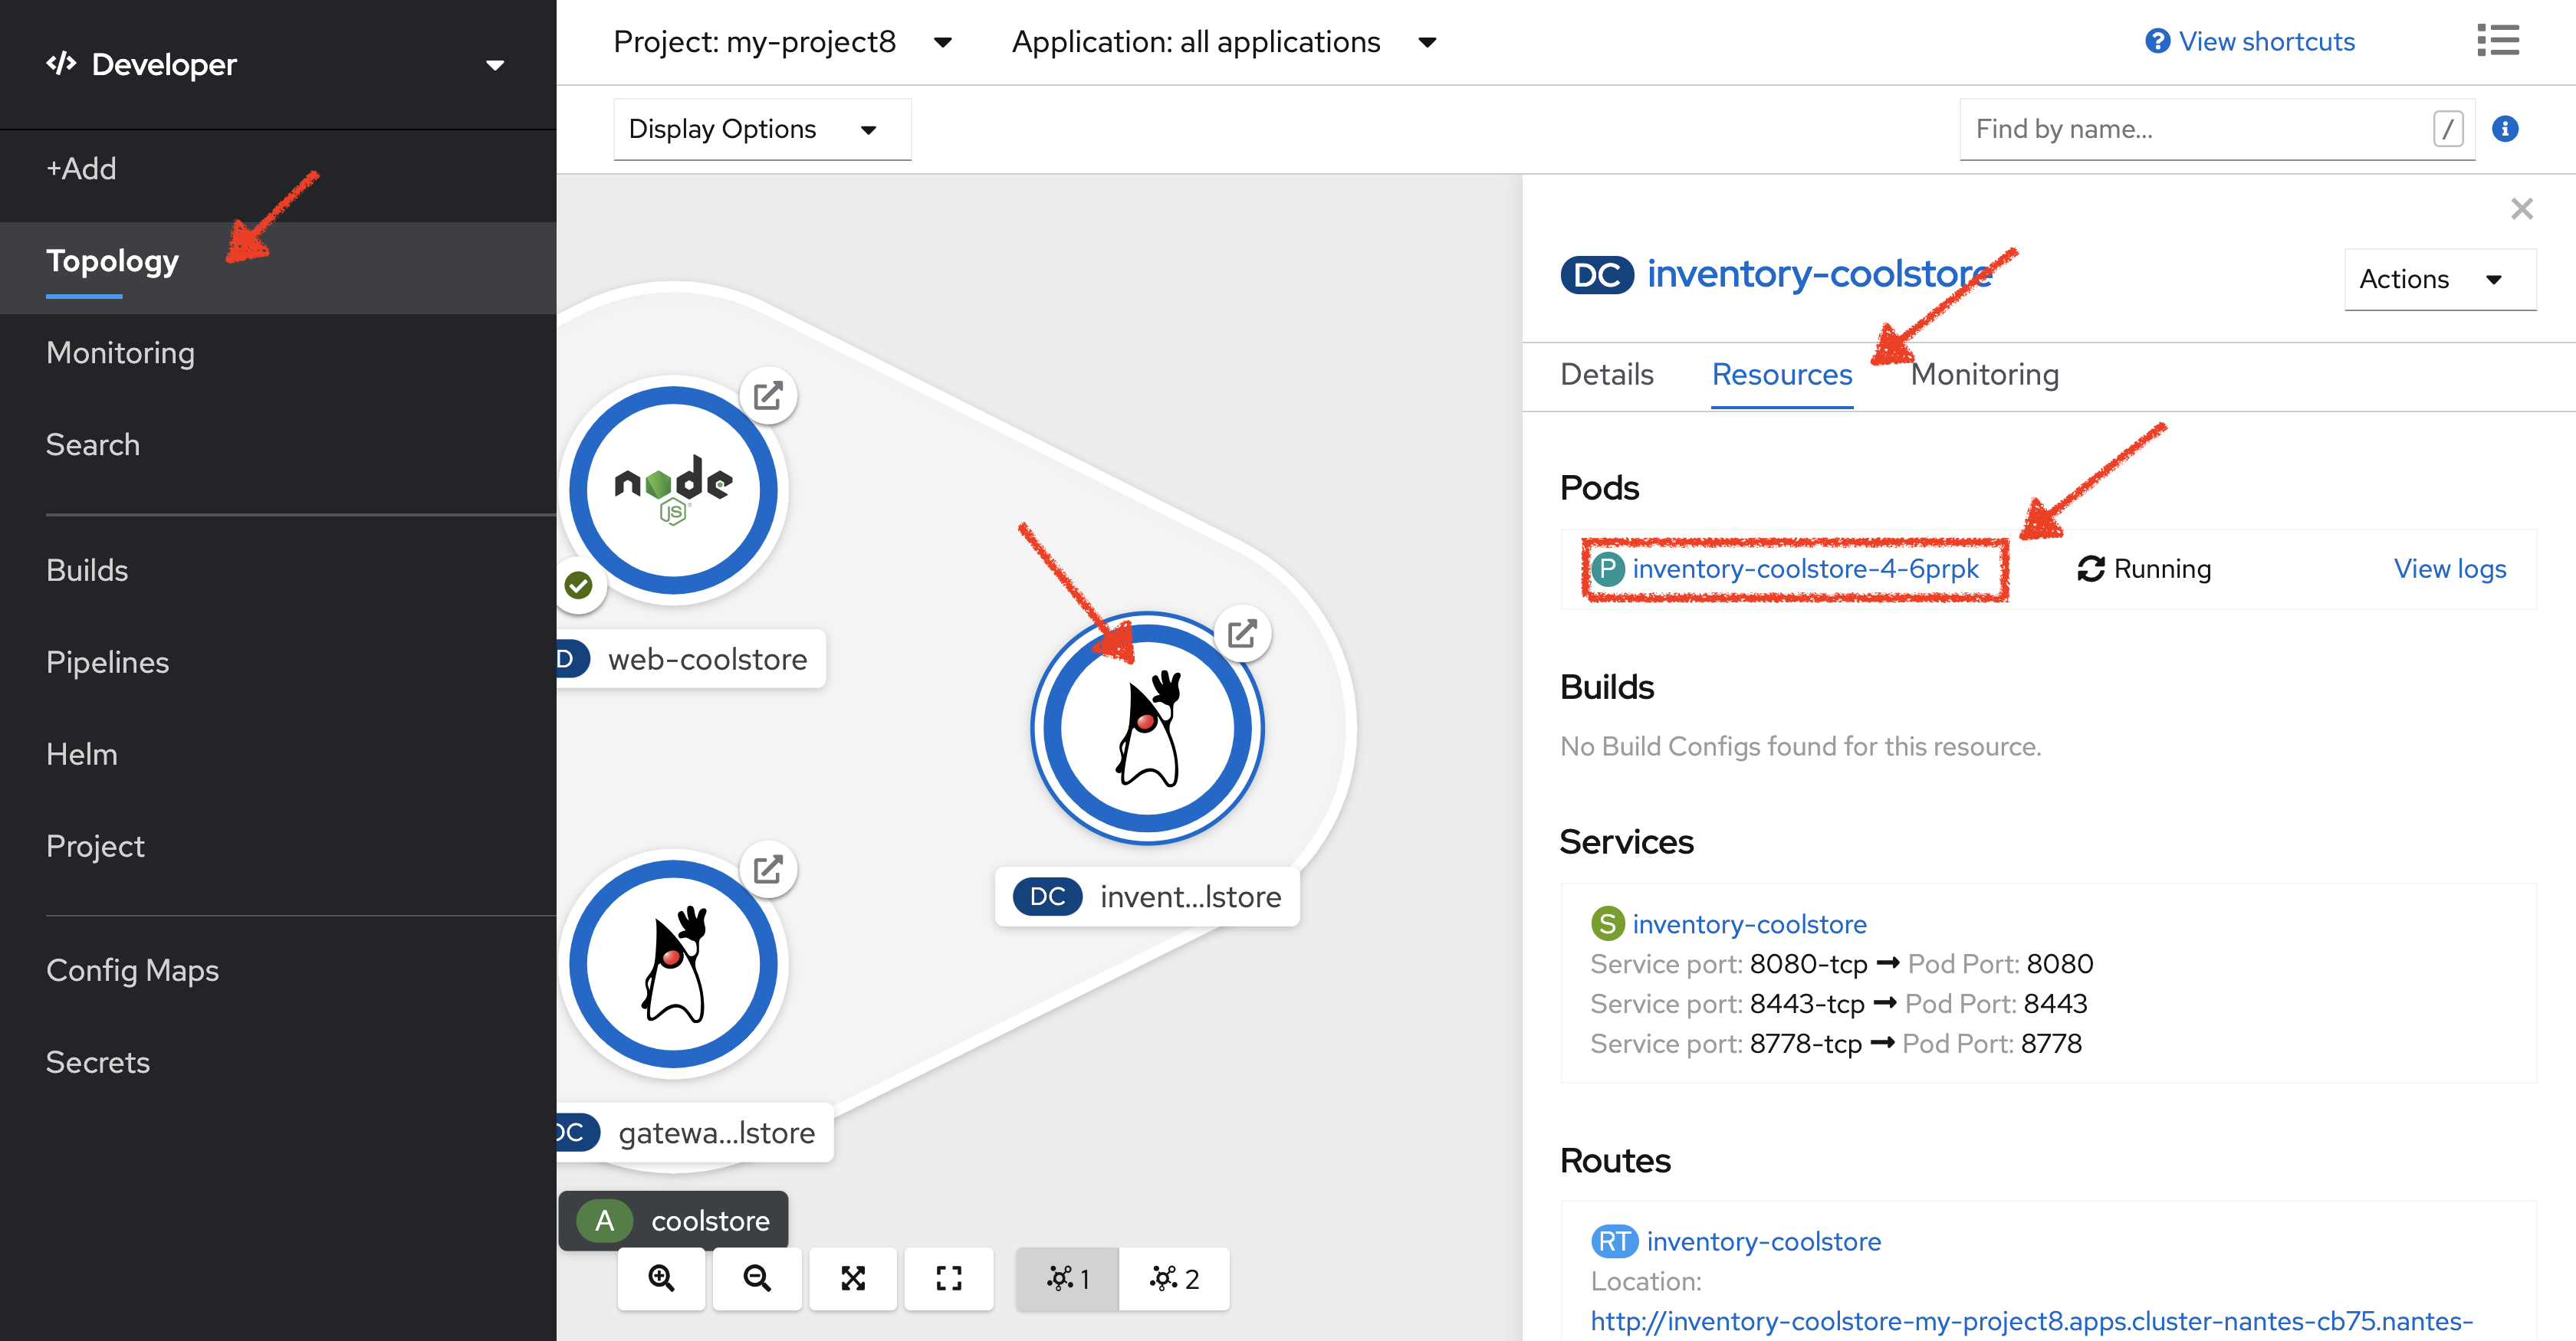The image size is (2576, 1341).
Task: Click the web-coolstore node icon
Action: click(x=673, y=488)
